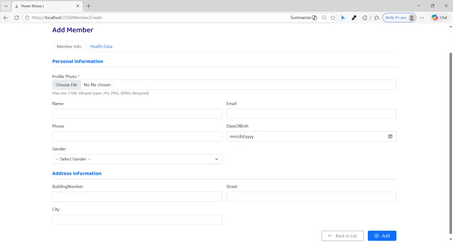The image size is (453, 242).
Task: Click the eyedropper extension icon
Action: pyautogui.click(x=354, y=18)
